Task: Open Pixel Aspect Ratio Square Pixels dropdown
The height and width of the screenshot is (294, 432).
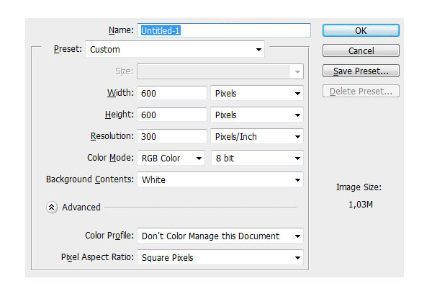Action: (220, 257)
